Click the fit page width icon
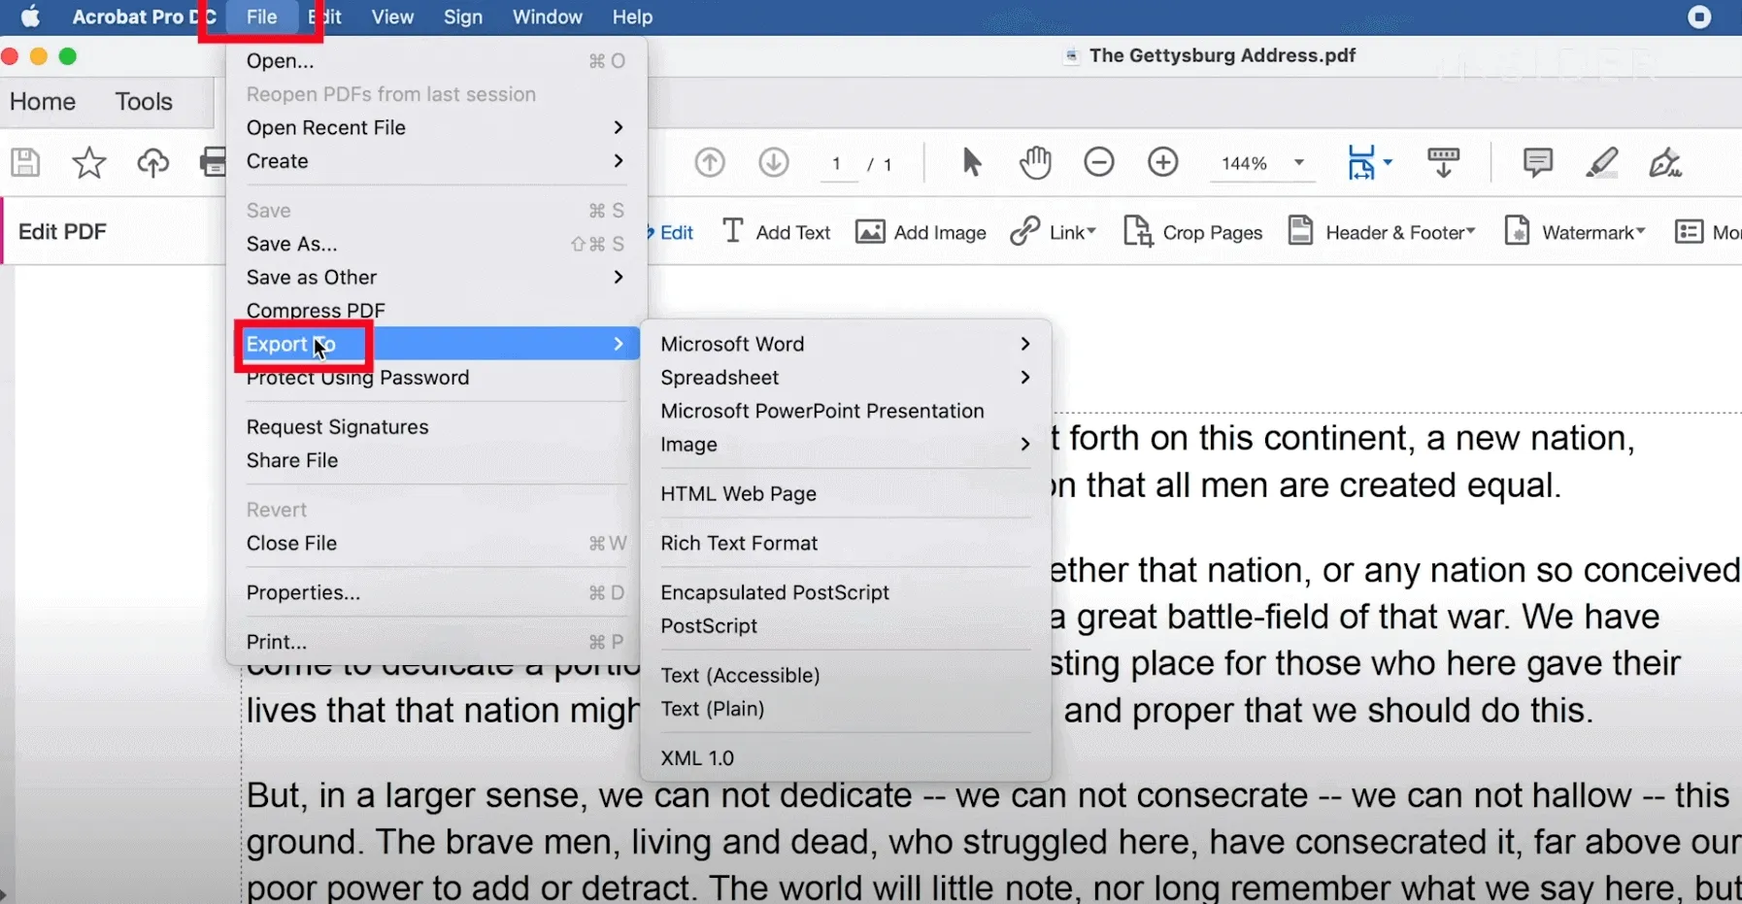This screenshot has width=1742, height=904. click(x=1361, y=162)
